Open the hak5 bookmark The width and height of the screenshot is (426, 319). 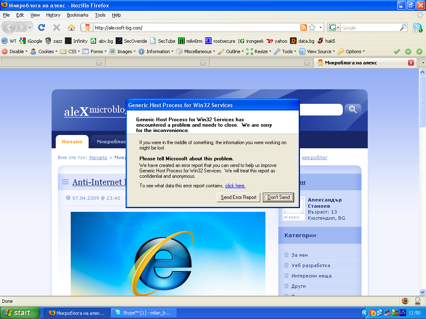(x=326, y=41)
